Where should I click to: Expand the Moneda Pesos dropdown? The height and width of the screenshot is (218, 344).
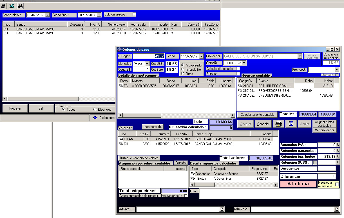[147, 64]
